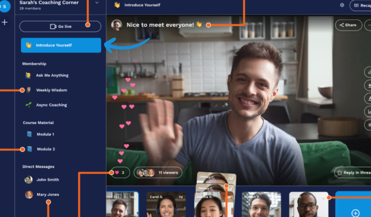Click the Share button
The image size is (371, 217).
348,25
